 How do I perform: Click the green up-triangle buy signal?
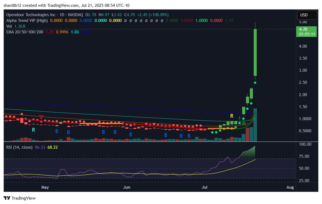tap(244, 123)
